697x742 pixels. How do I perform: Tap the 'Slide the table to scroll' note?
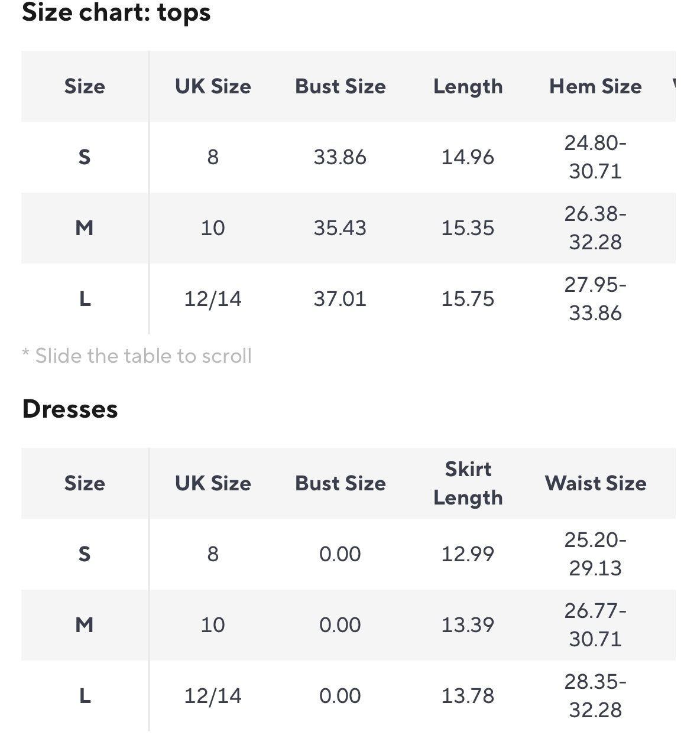coord(137,356)
